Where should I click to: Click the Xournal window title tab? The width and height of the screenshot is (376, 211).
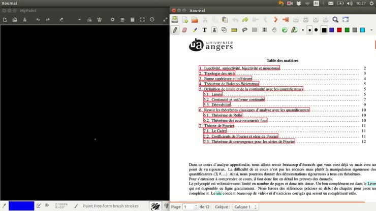197,10
